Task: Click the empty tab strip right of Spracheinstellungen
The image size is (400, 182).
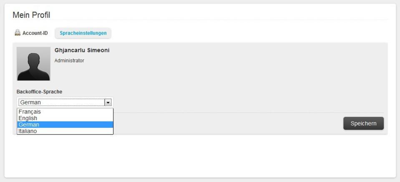Action: pyautogui.click(x=250, y=33)
